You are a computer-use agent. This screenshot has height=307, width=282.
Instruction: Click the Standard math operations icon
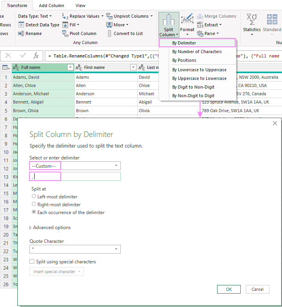272,19
